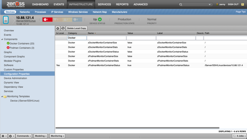Click the yellow warning events counter
Image resolution: width=247 pixels, height=139 pixels.
click(67, 19)
